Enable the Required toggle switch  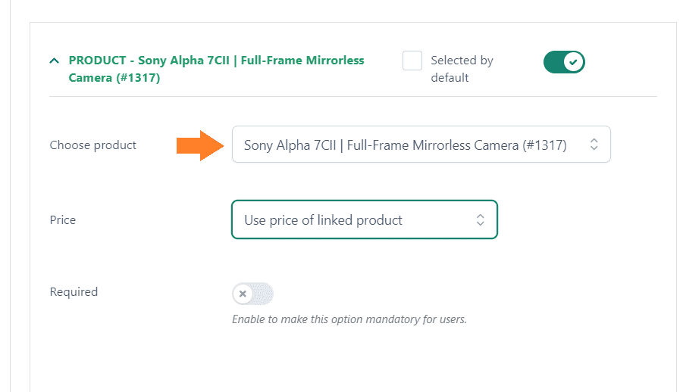click(x=252, y=294)
